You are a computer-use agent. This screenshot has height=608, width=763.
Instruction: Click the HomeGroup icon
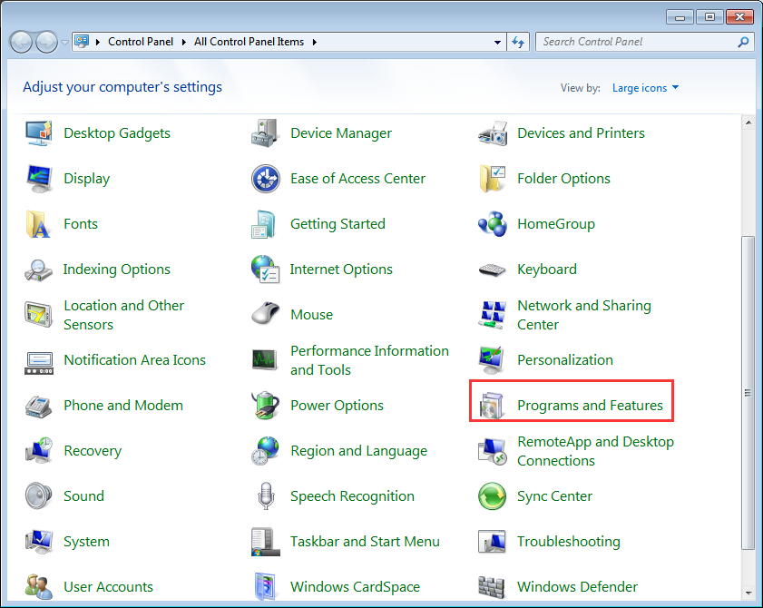pyautogui.click(x=492, y=224)
